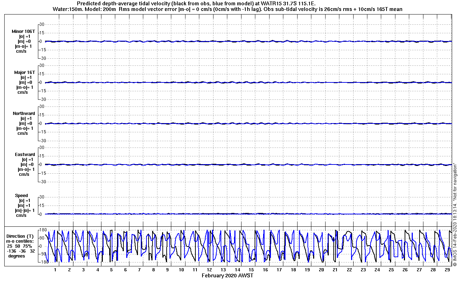Select the 'Minor 106T' panel label
Screen dimensions: 461x283
tap(23, 31)
